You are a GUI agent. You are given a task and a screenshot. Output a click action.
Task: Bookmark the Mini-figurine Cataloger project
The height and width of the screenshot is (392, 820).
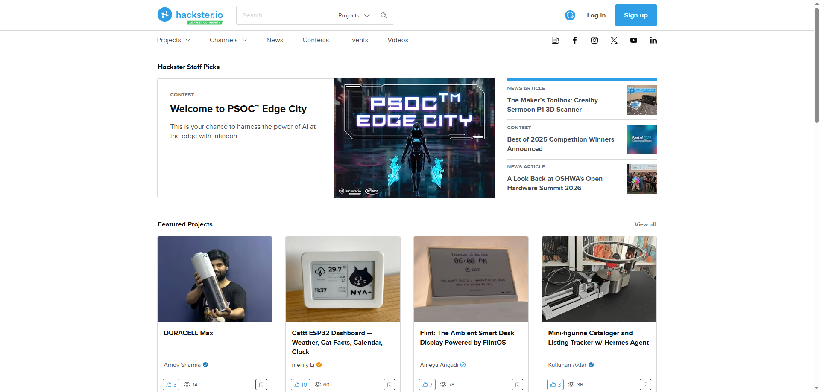coord(645,384)
